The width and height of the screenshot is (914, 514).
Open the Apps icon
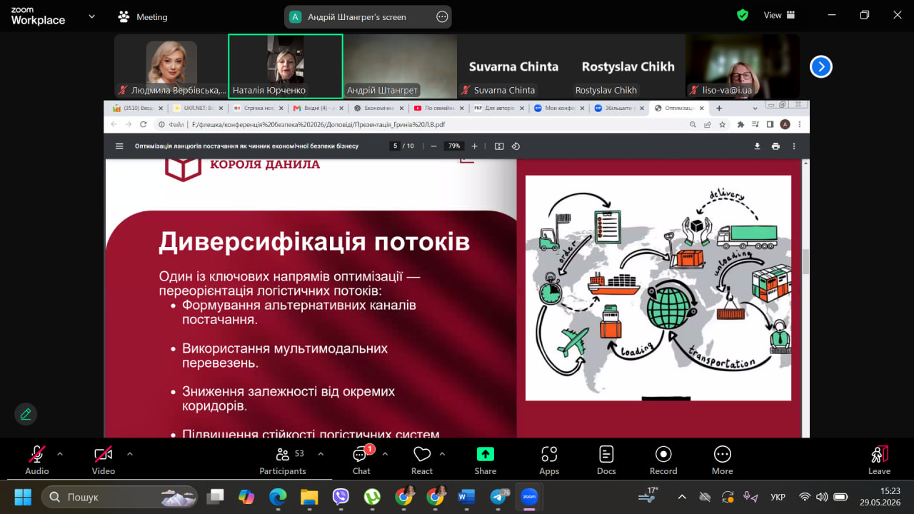coord(548,460)
